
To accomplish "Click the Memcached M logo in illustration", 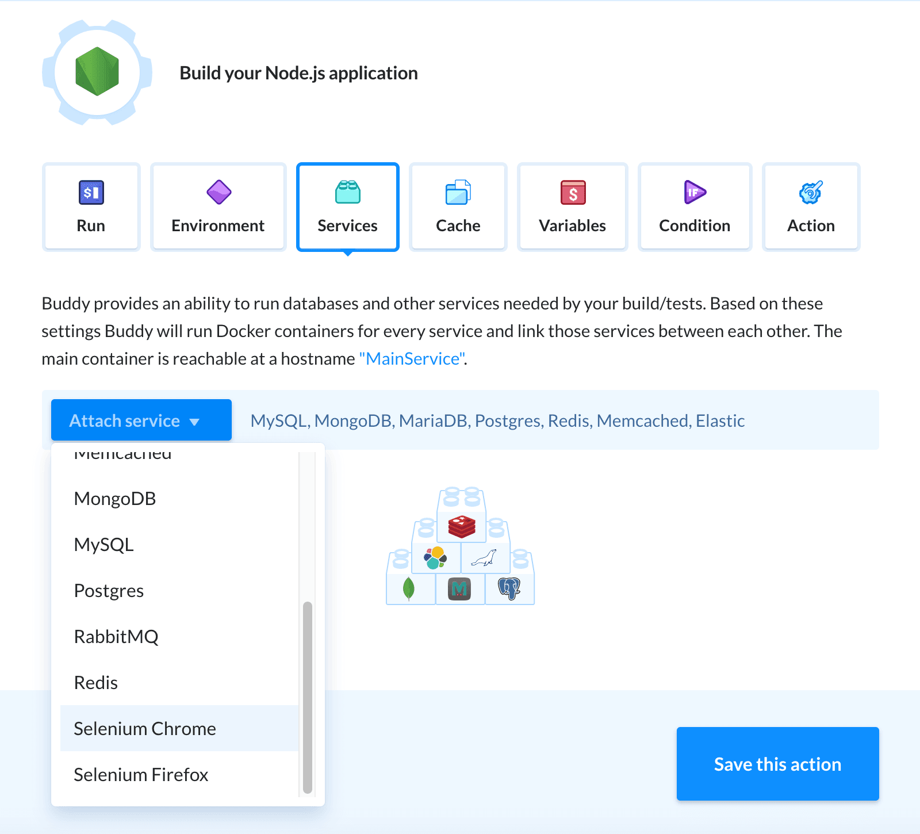I will [459, 588].
